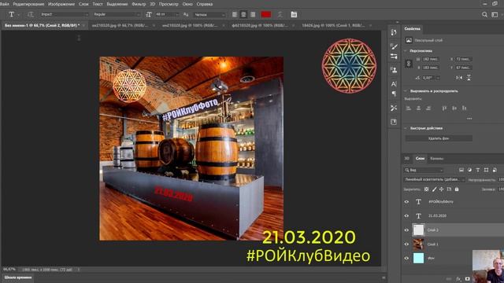Toggle Character and Paragraph panels icon
The image size is (504, 283).
click(x=294, y=14)
